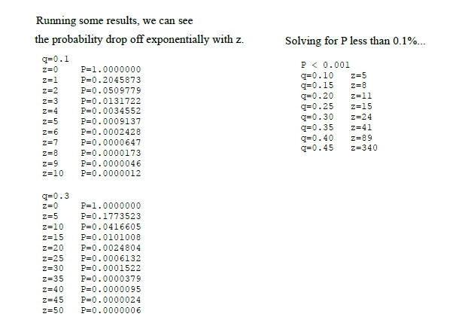Viewport: 465px width, 332px height.
Task: Click the q=0.25 entry
Action: [x=317, y=106]
